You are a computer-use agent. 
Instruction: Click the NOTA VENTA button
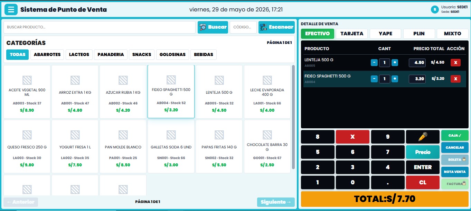[455, 172]
